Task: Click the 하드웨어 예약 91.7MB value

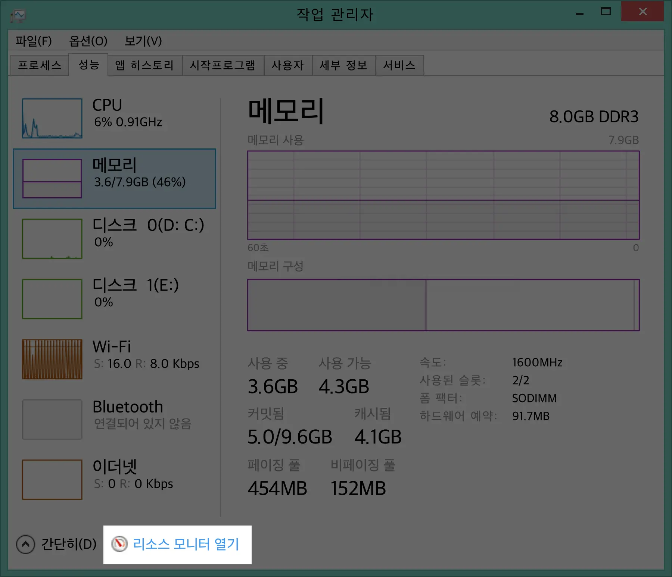Action: tap(531, 416)
